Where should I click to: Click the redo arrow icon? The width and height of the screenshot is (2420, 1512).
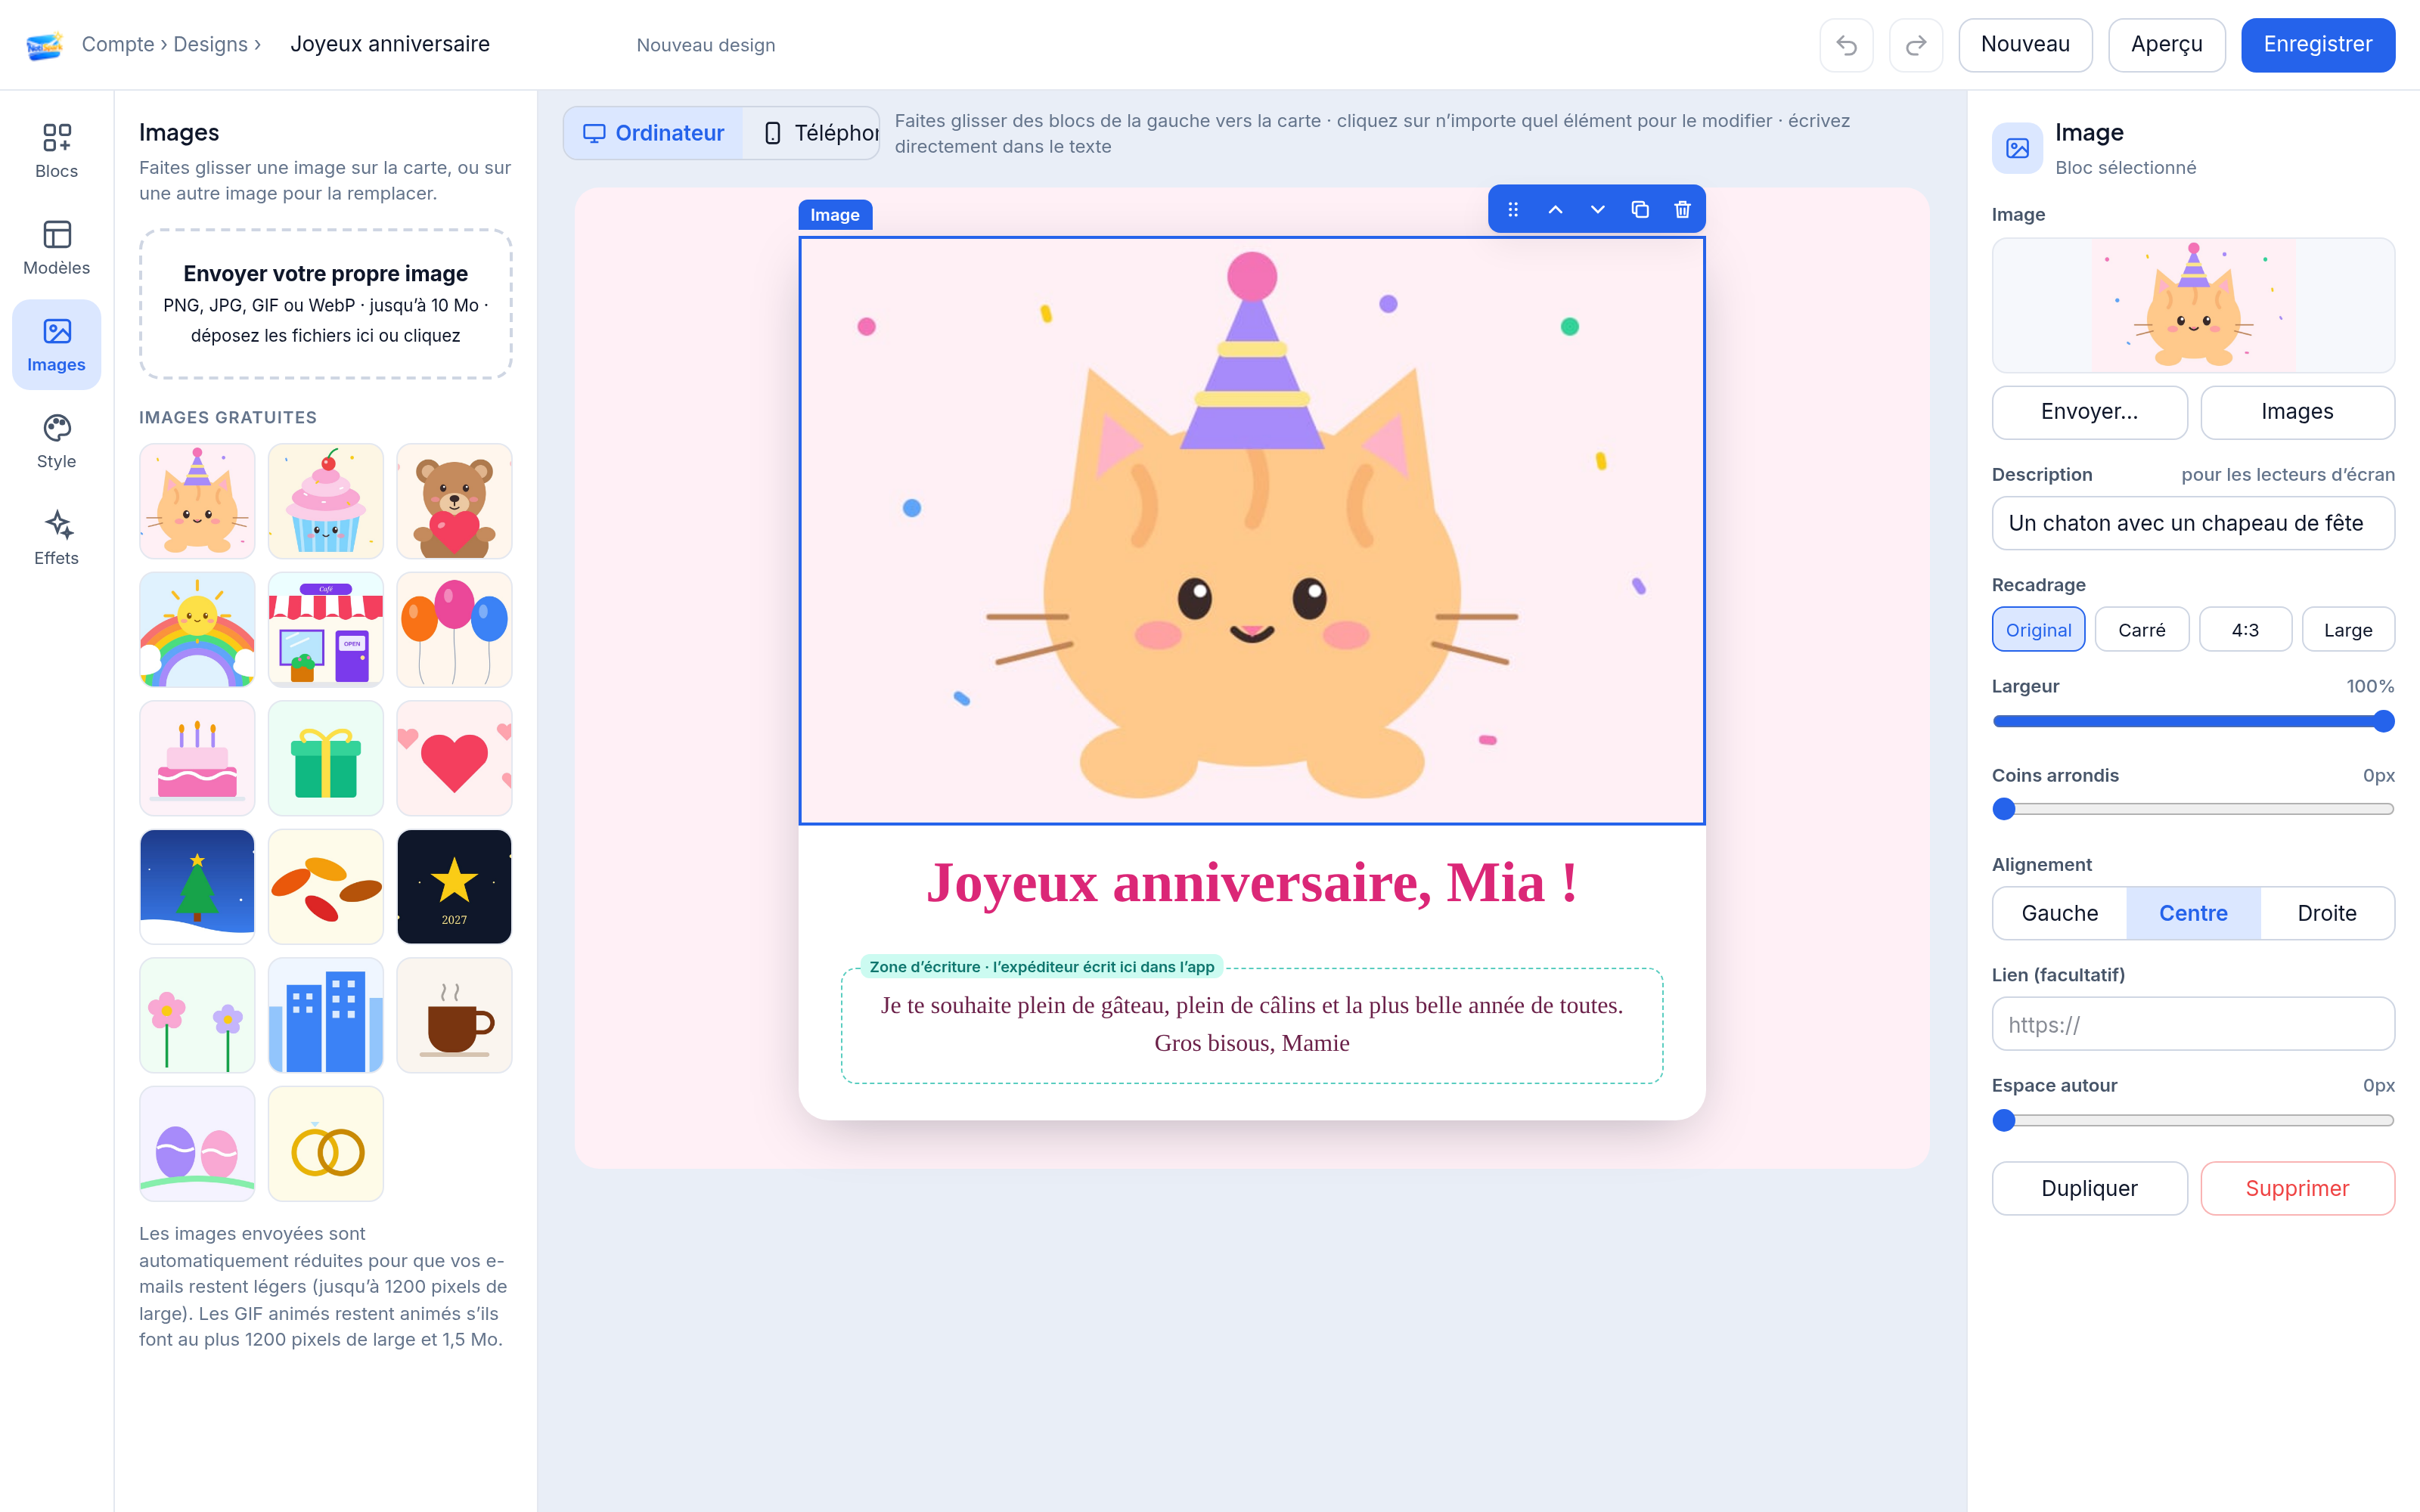coord(1915,45)
